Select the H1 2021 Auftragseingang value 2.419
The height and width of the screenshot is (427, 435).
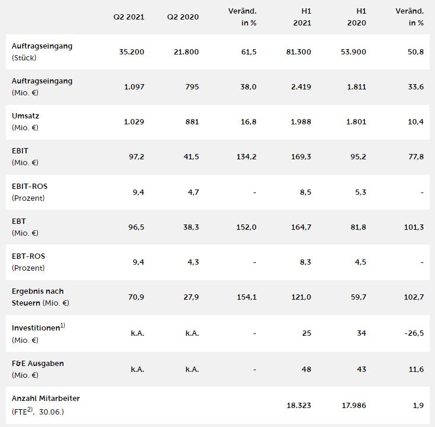tap(300, 87)
